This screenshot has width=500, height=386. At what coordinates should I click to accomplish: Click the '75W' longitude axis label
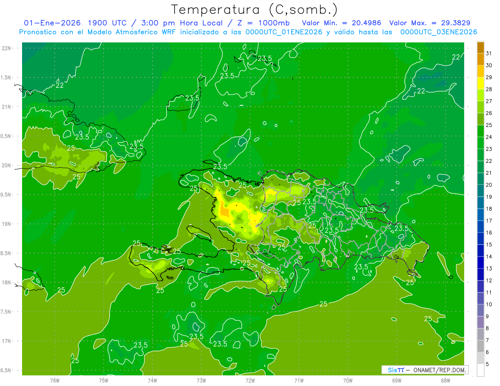[103, 380]
